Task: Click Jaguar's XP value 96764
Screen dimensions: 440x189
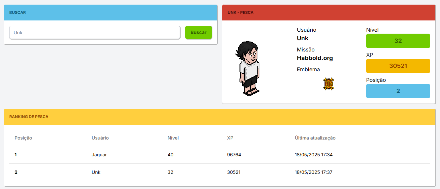Action: [x=234, y=155]
